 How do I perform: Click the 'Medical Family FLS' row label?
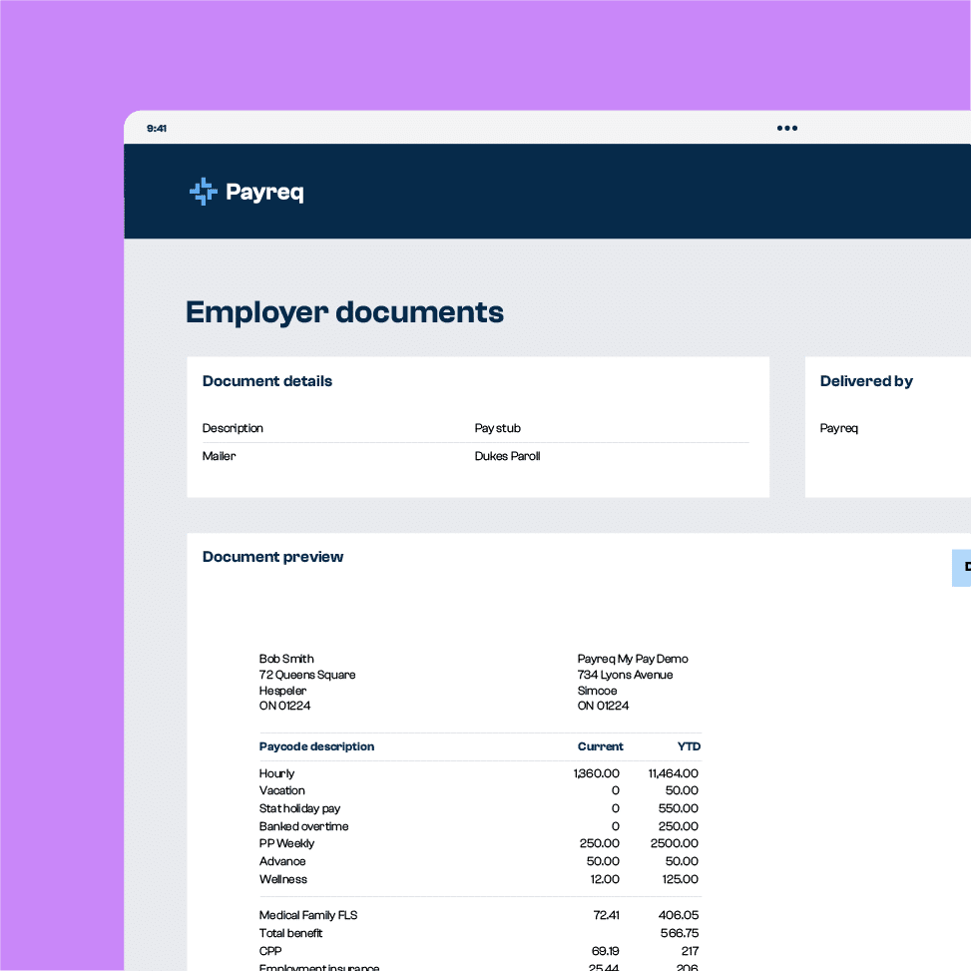(x=307, y=915)
